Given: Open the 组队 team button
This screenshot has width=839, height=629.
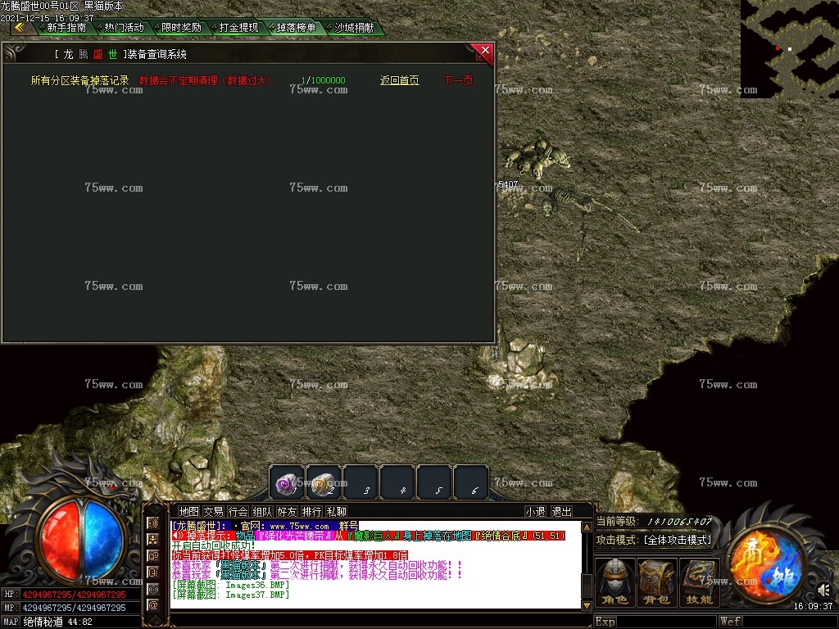Looking at the screenshot, I should (262, 512).
